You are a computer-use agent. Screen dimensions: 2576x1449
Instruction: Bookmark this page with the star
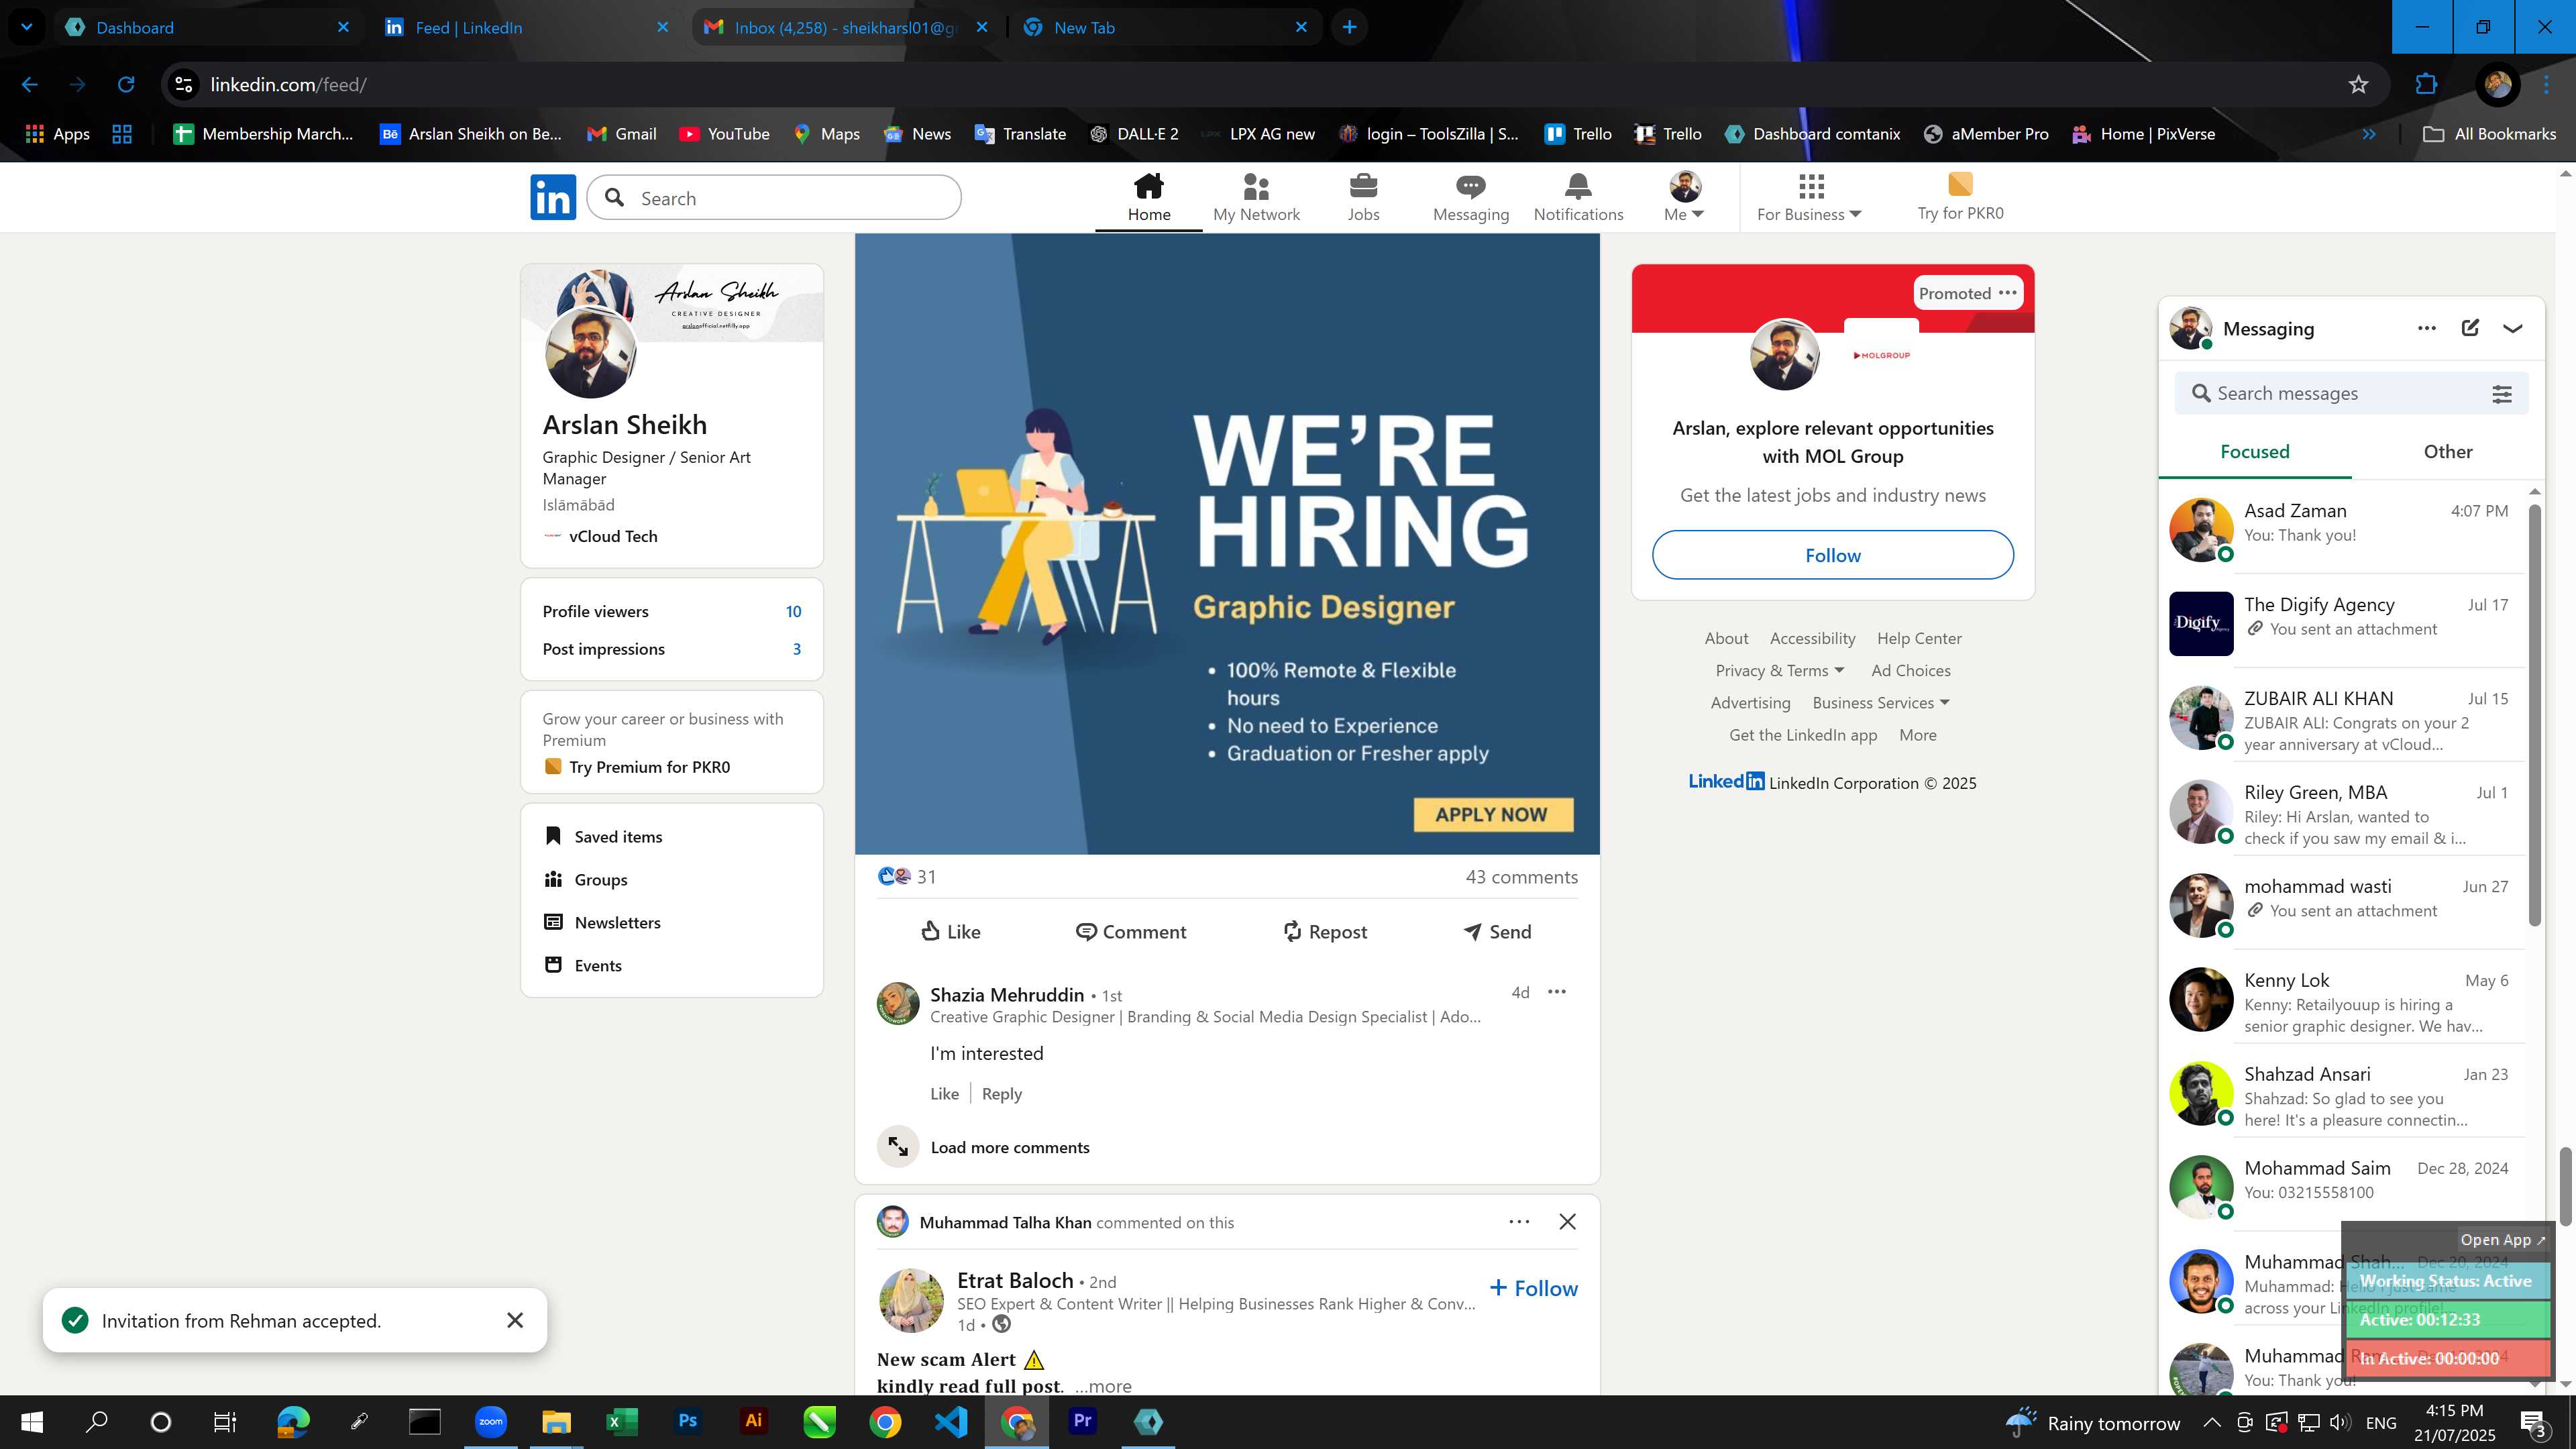click(x=2358, y=84)
